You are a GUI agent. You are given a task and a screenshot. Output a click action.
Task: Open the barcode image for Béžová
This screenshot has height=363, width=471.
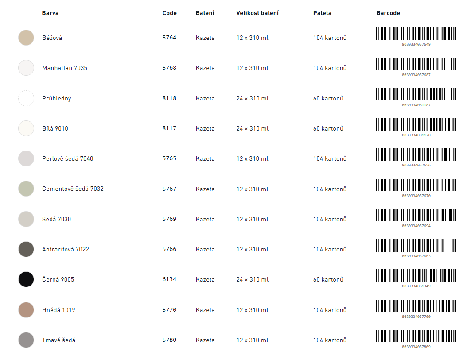point(416,37)
